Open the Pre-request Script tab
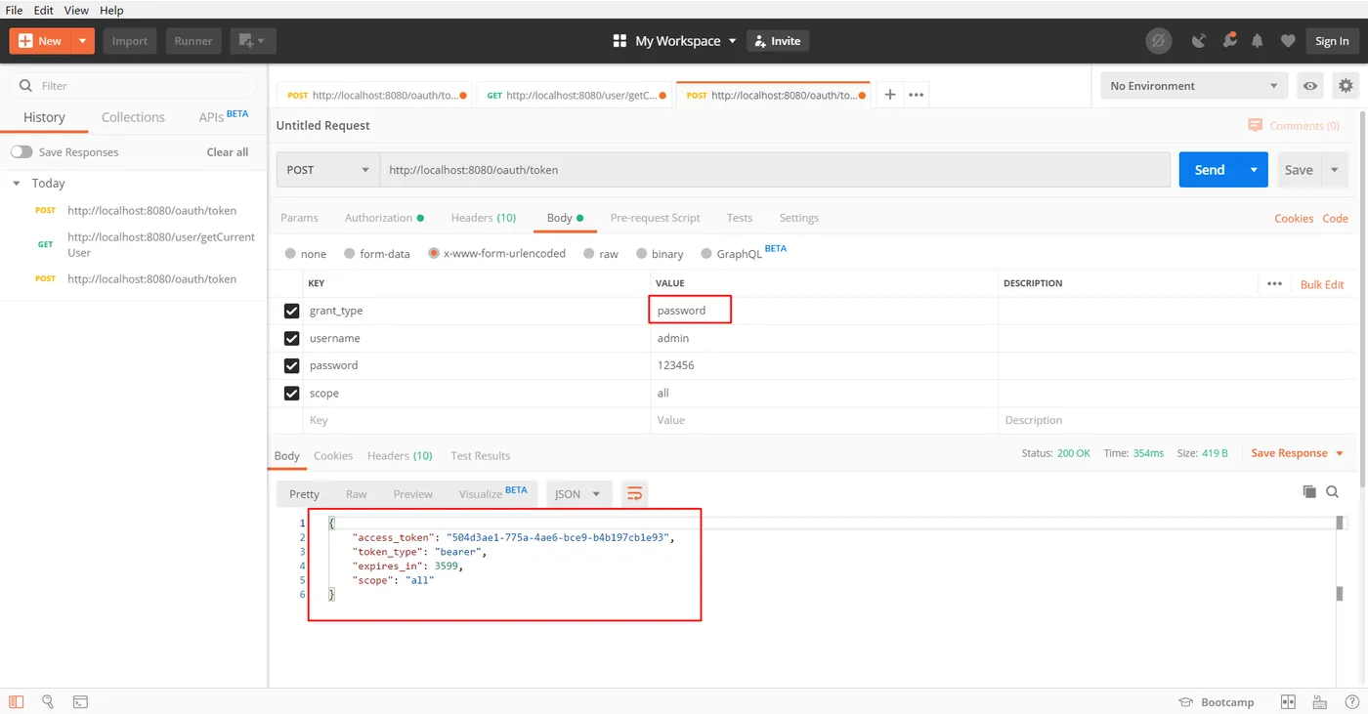Viewport: 1368px width, 714px height. [655, 218]
